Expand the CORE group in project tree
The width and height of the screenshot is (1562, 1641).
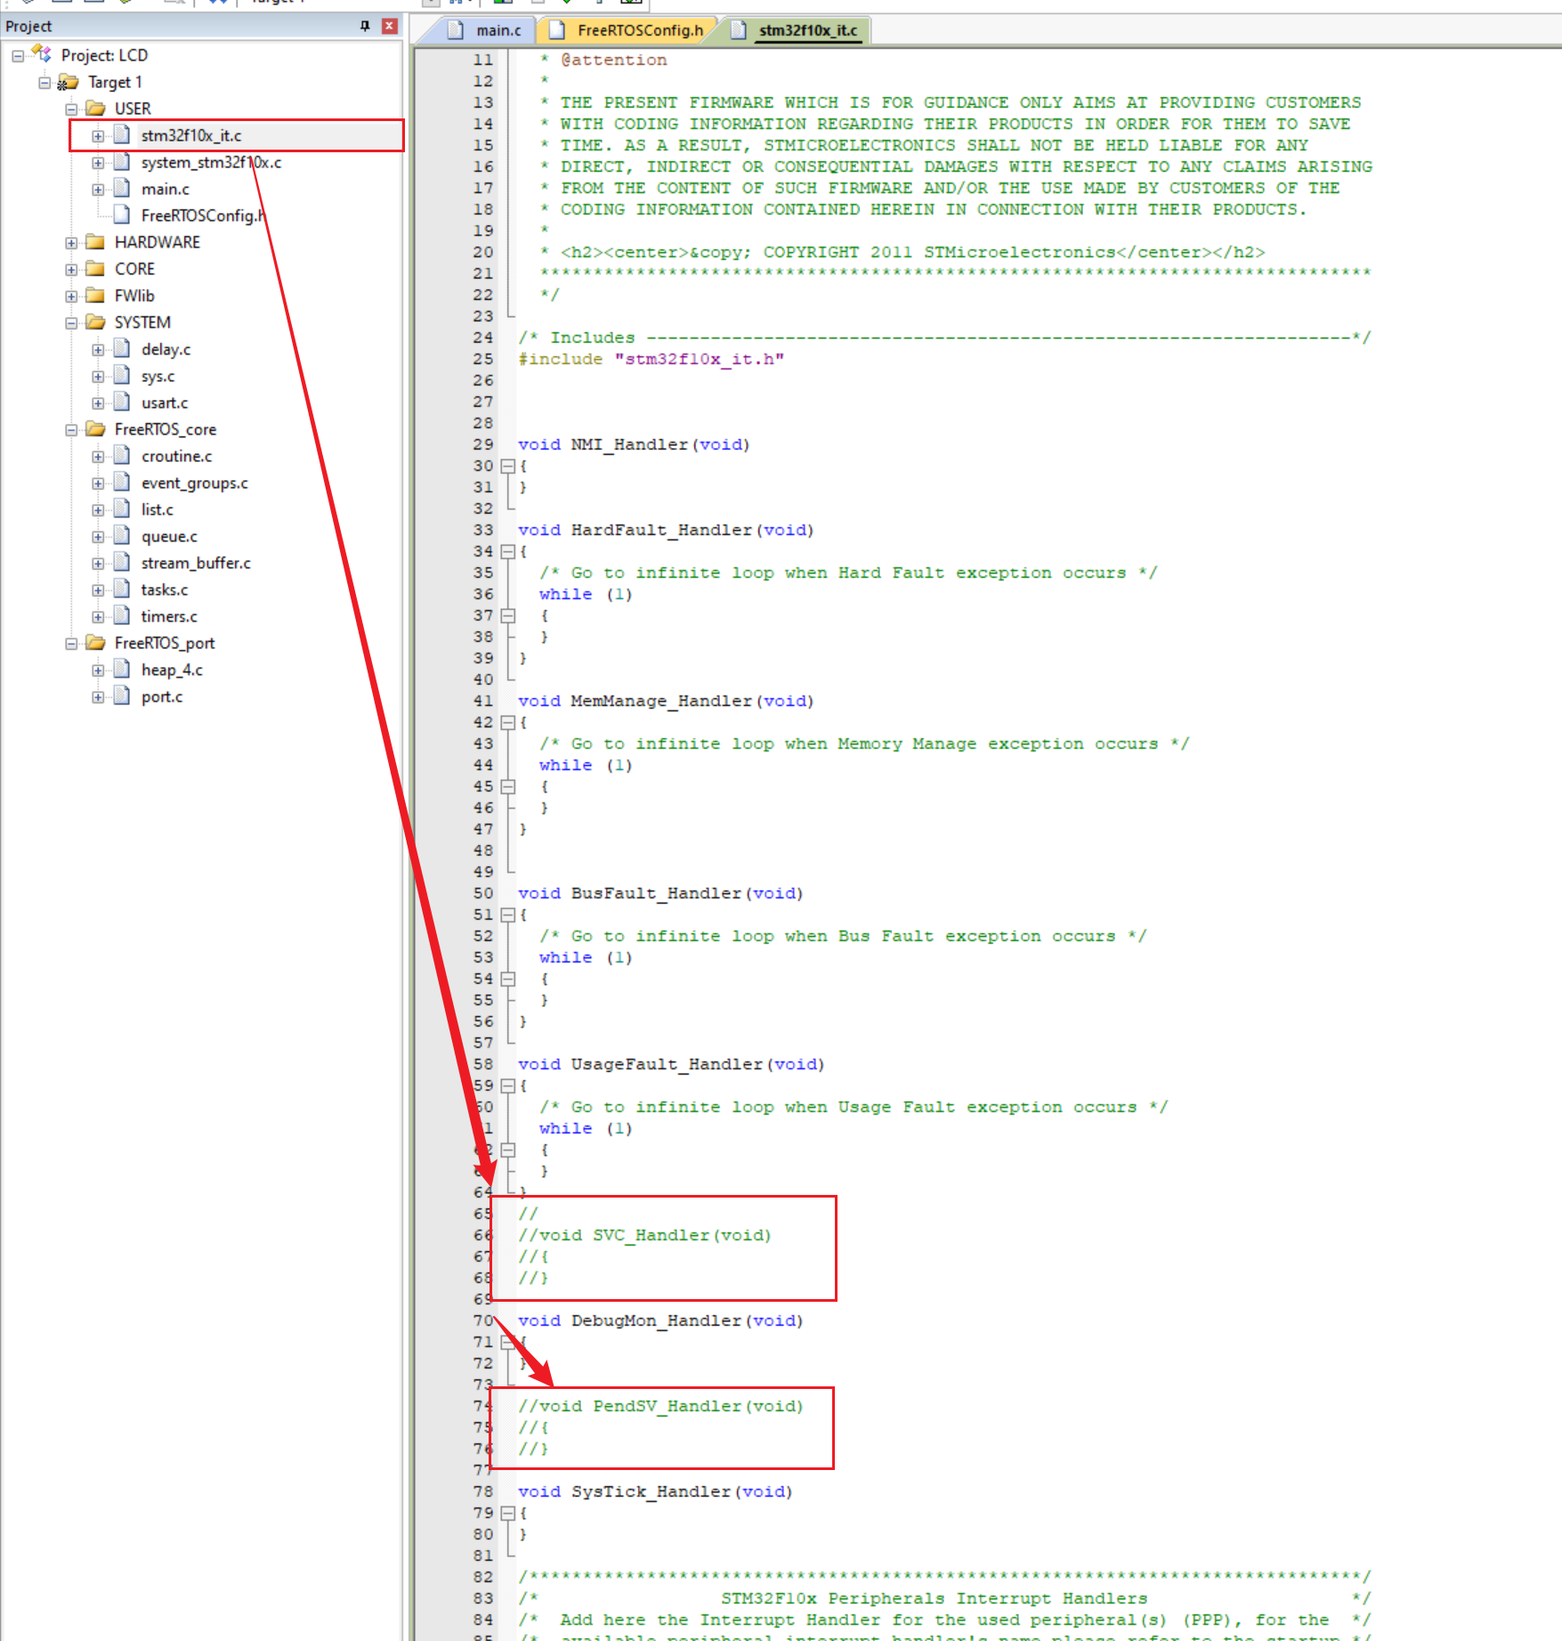(71, 269)
